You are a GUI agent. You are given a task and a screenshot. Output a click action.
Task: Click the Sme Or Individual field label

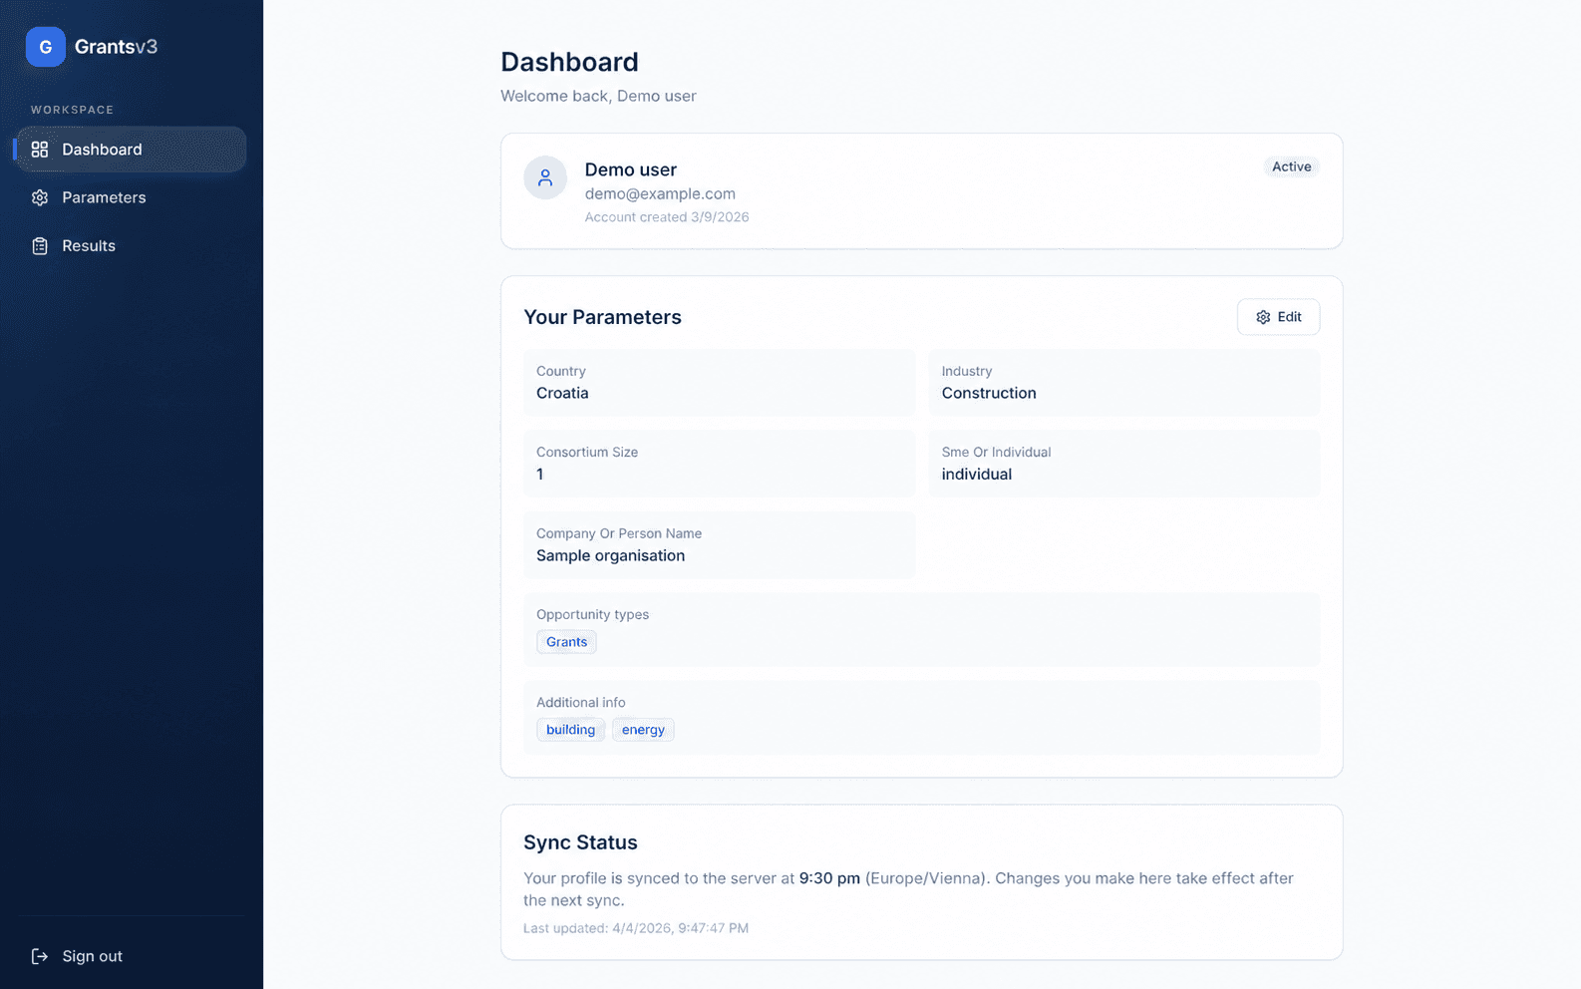(x=996, y=452)
